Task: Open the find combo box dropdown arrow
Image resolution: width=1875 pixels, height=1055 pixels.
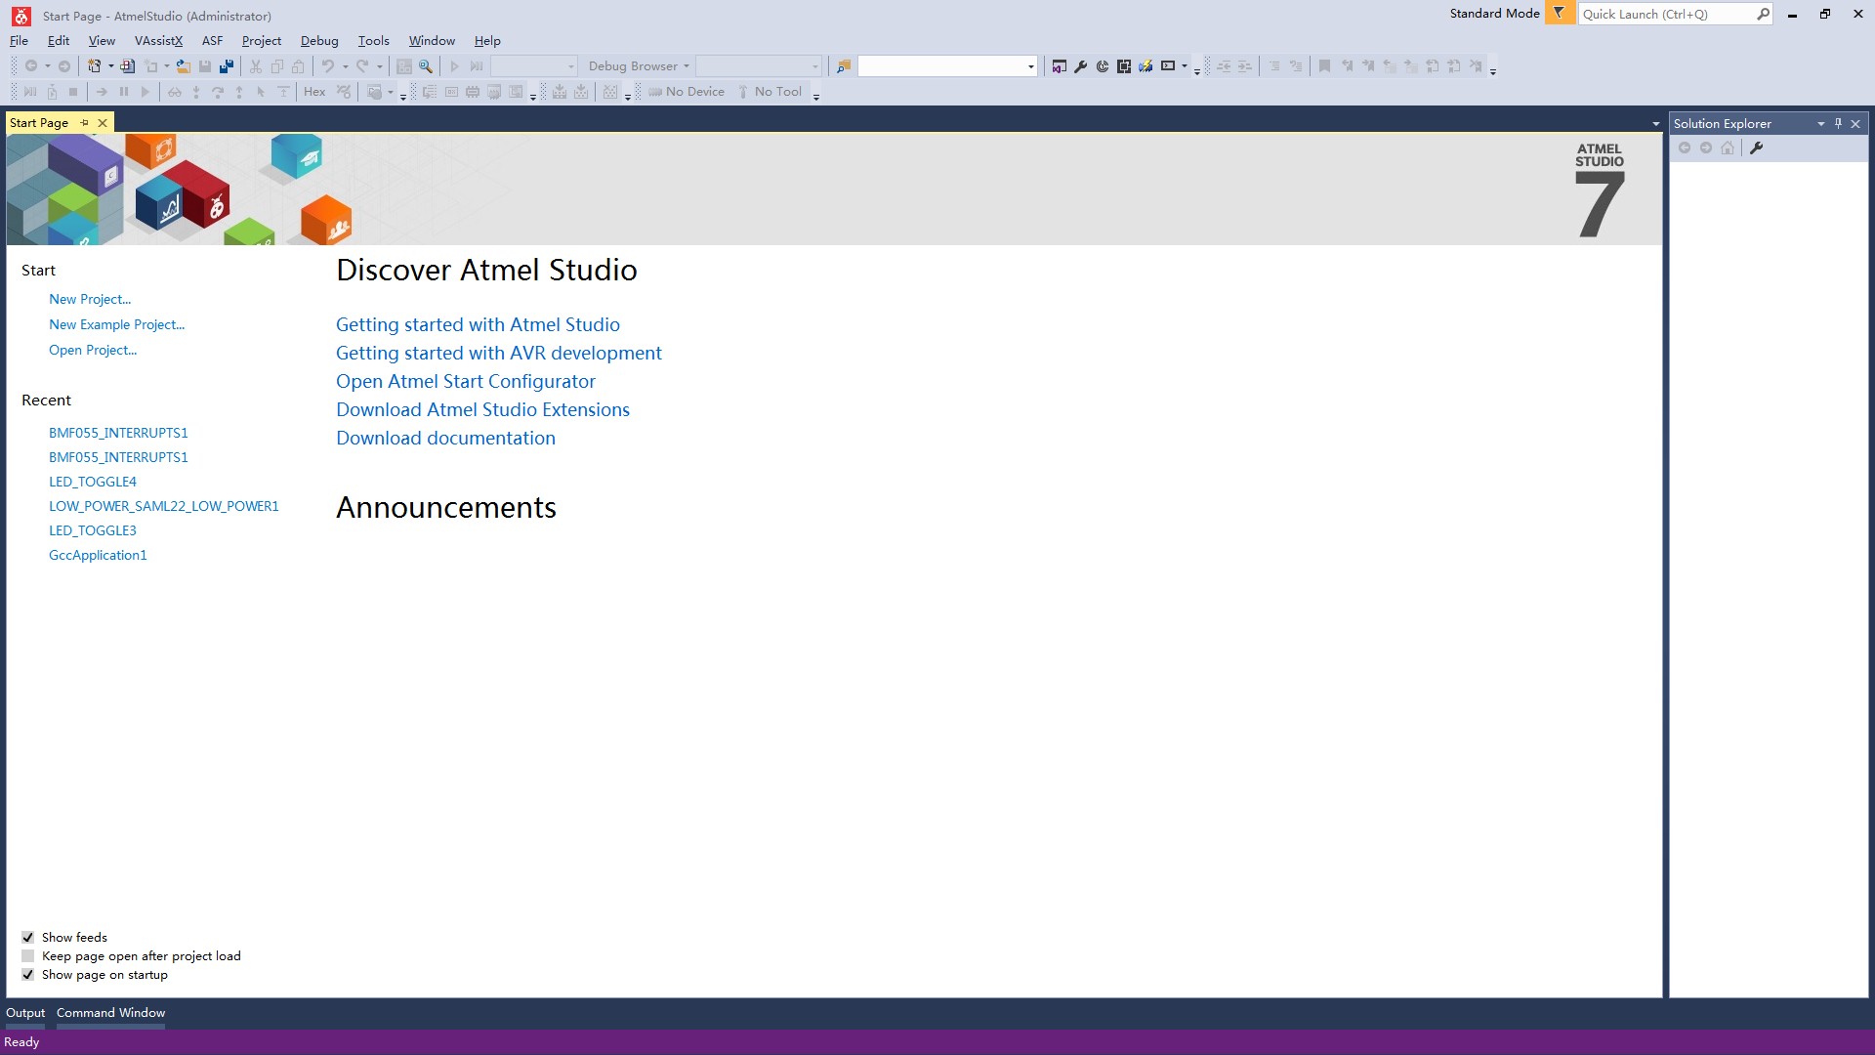Action: (1030, 66)
